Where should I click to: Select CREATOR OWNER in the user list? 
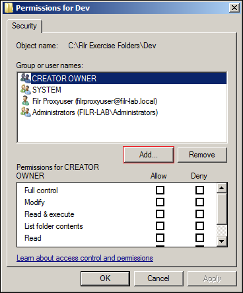click(x=121, y=78)
